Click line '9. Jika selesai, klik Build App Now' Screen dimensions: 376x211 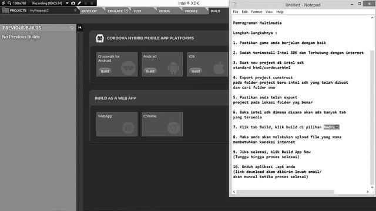pos(271,152)
